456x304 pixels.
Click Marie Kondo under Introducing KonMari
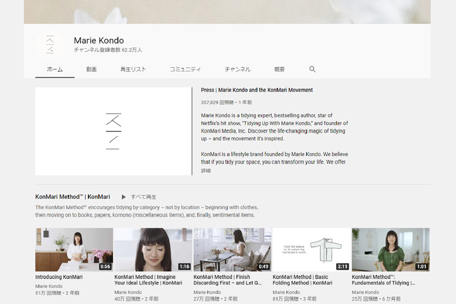(x=49, y=286)
